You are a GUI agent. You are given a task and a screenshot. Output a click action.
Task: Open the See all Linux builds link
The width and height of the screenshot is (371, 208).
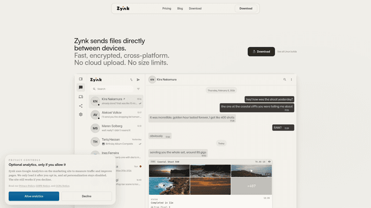[287, 51]
